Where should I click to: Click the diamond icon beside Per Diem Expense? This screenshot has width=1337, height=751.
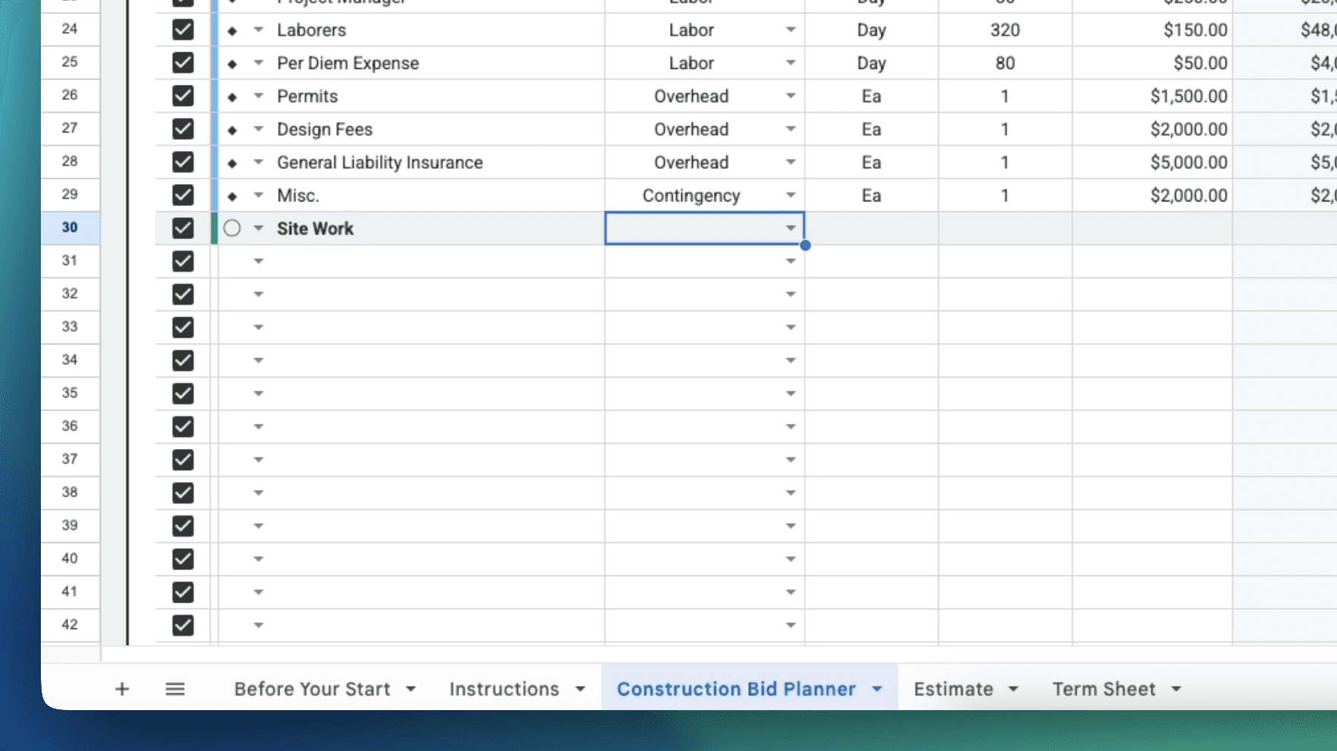233,63
